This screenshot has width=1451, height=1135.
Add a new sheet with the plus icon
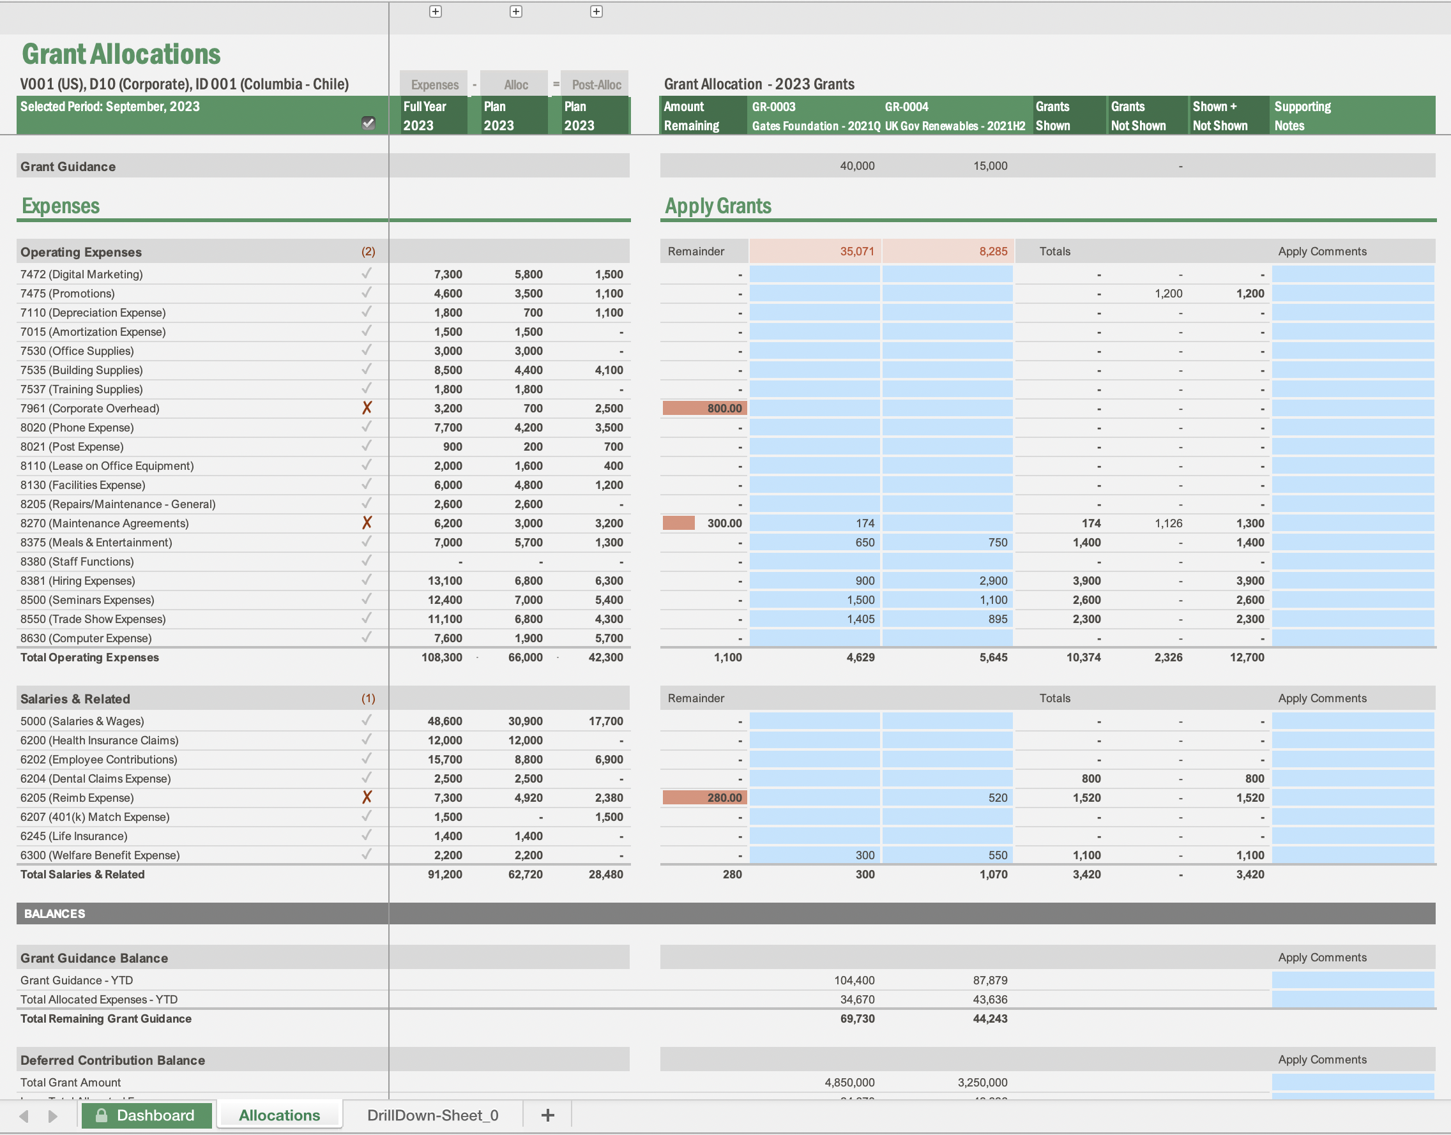click(x=547, y=1115)
